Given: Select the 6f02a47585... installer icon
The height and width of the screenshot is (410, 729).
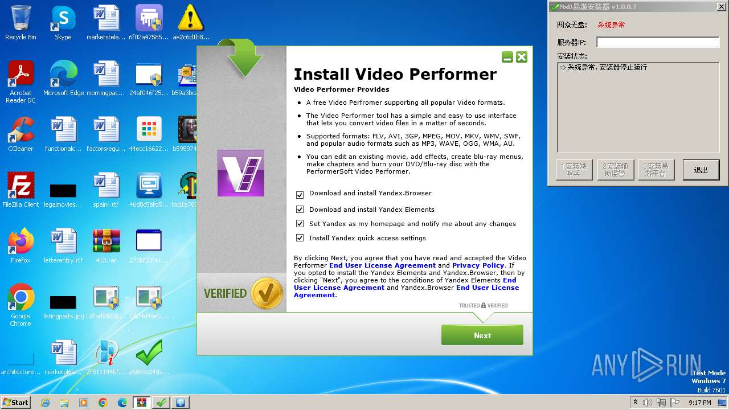Looking at the screenshot, I should [149, 23].
